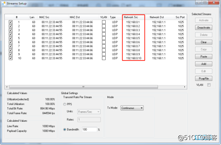Click UDP type cell in row 1

click(x=115, y=22)
